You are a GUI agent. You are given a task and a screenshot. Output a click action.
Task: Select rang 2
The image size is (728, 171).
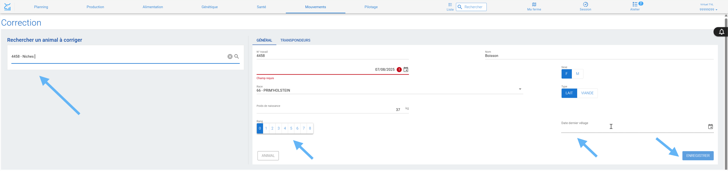pyautogui.click(x=272, y=128)
